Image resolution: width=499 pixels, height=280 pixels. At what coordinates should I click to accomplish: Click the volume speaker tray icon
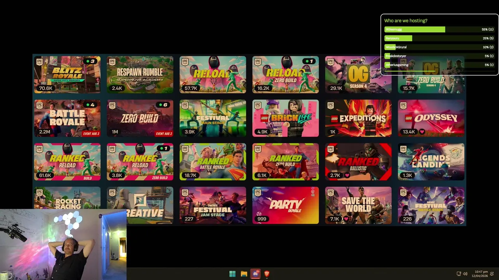click(x=465, y=274)
